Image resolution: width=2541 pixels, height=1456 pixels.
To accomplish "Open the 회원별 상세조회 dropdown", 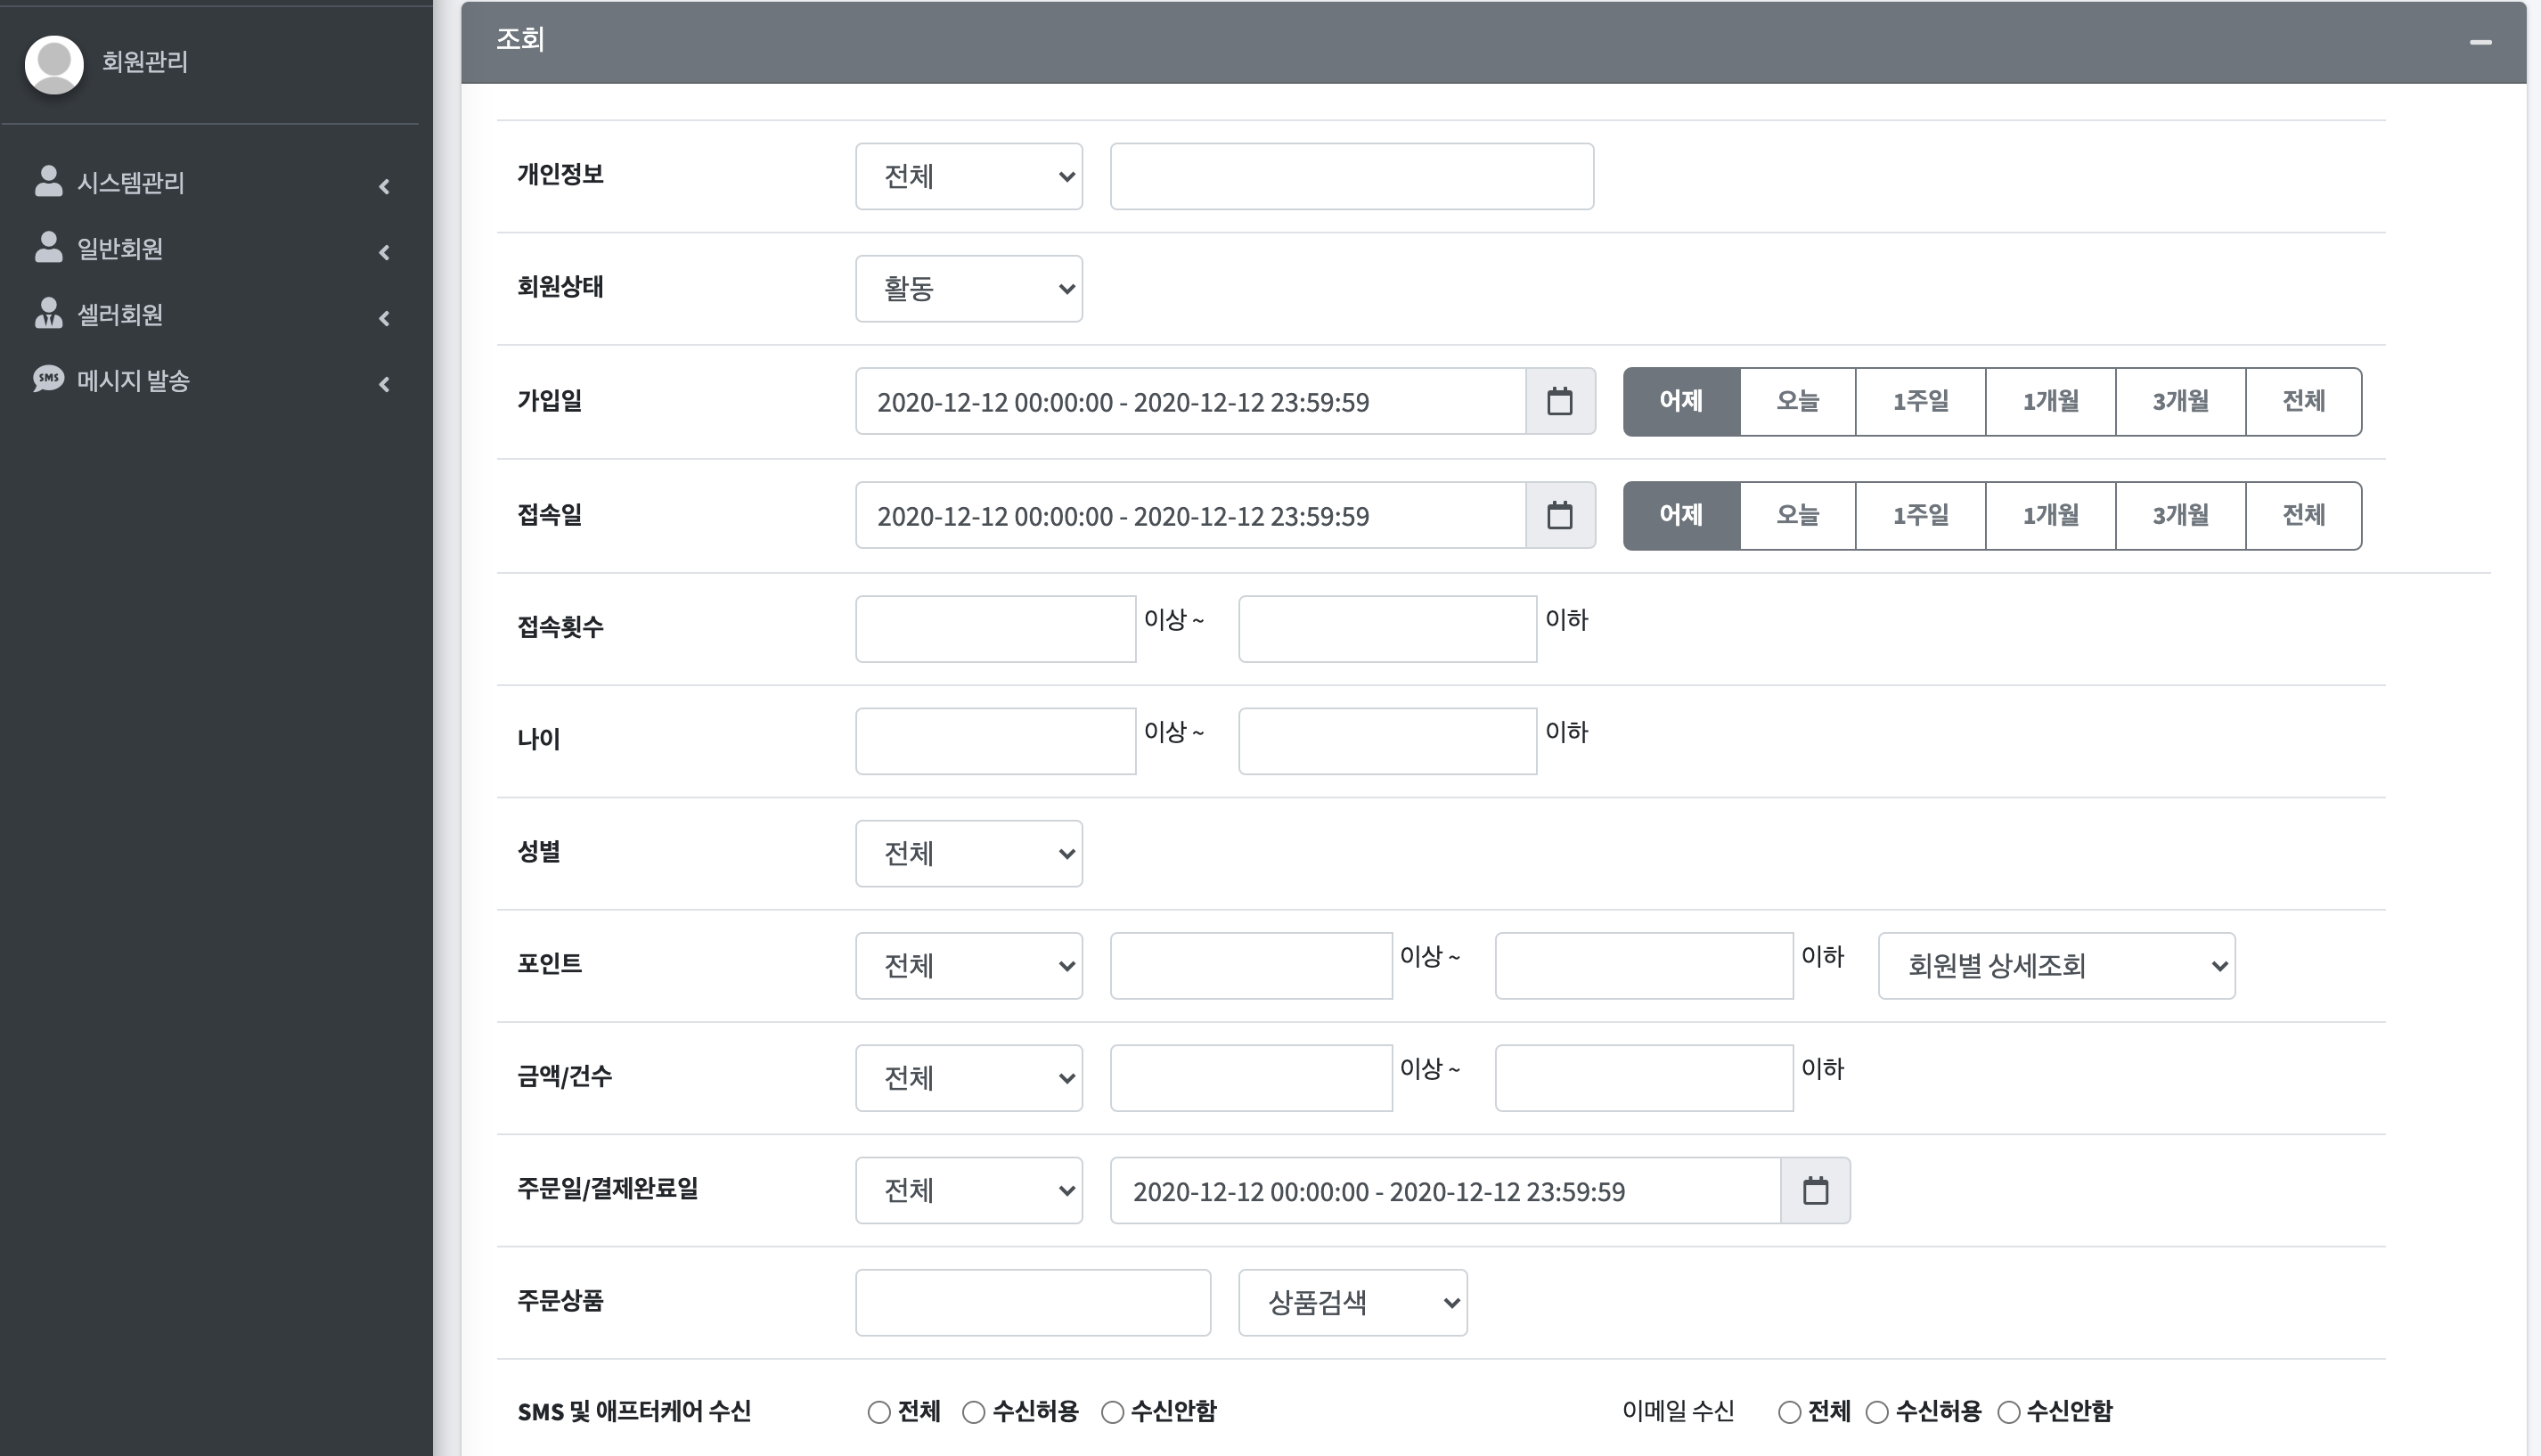I will 2056,965.
